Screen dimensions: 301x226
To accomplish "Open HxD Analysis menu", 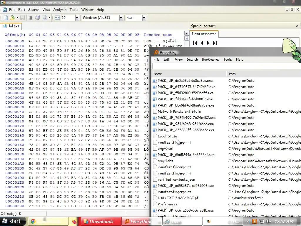I will tap(60, 10).
